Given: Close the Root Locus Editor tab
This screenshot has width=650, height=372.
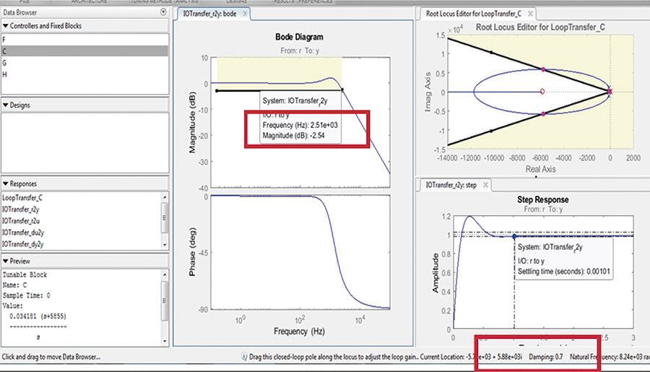Looking at the screenshot, I should click(x=538, y=14).
